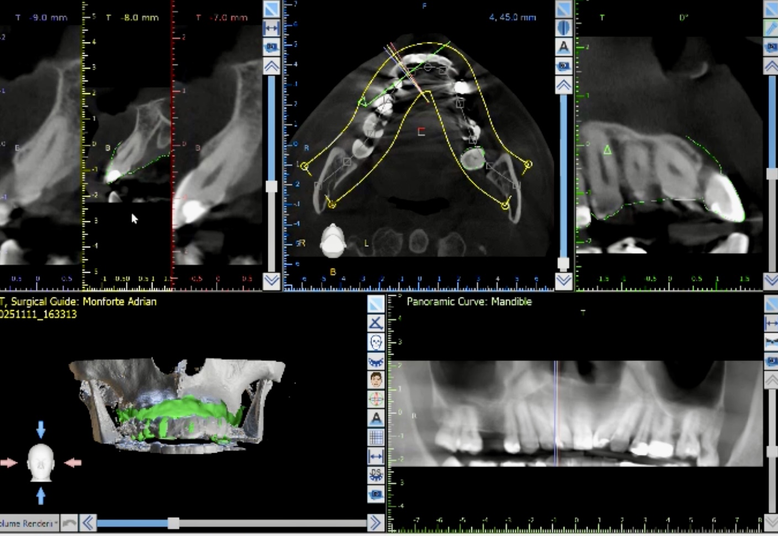The width and height of the screenshot is (778, 536).
Task: Toggle the split-circle icon in axial view toolbar
Action: pyautogui.click(x=563, y=28)
